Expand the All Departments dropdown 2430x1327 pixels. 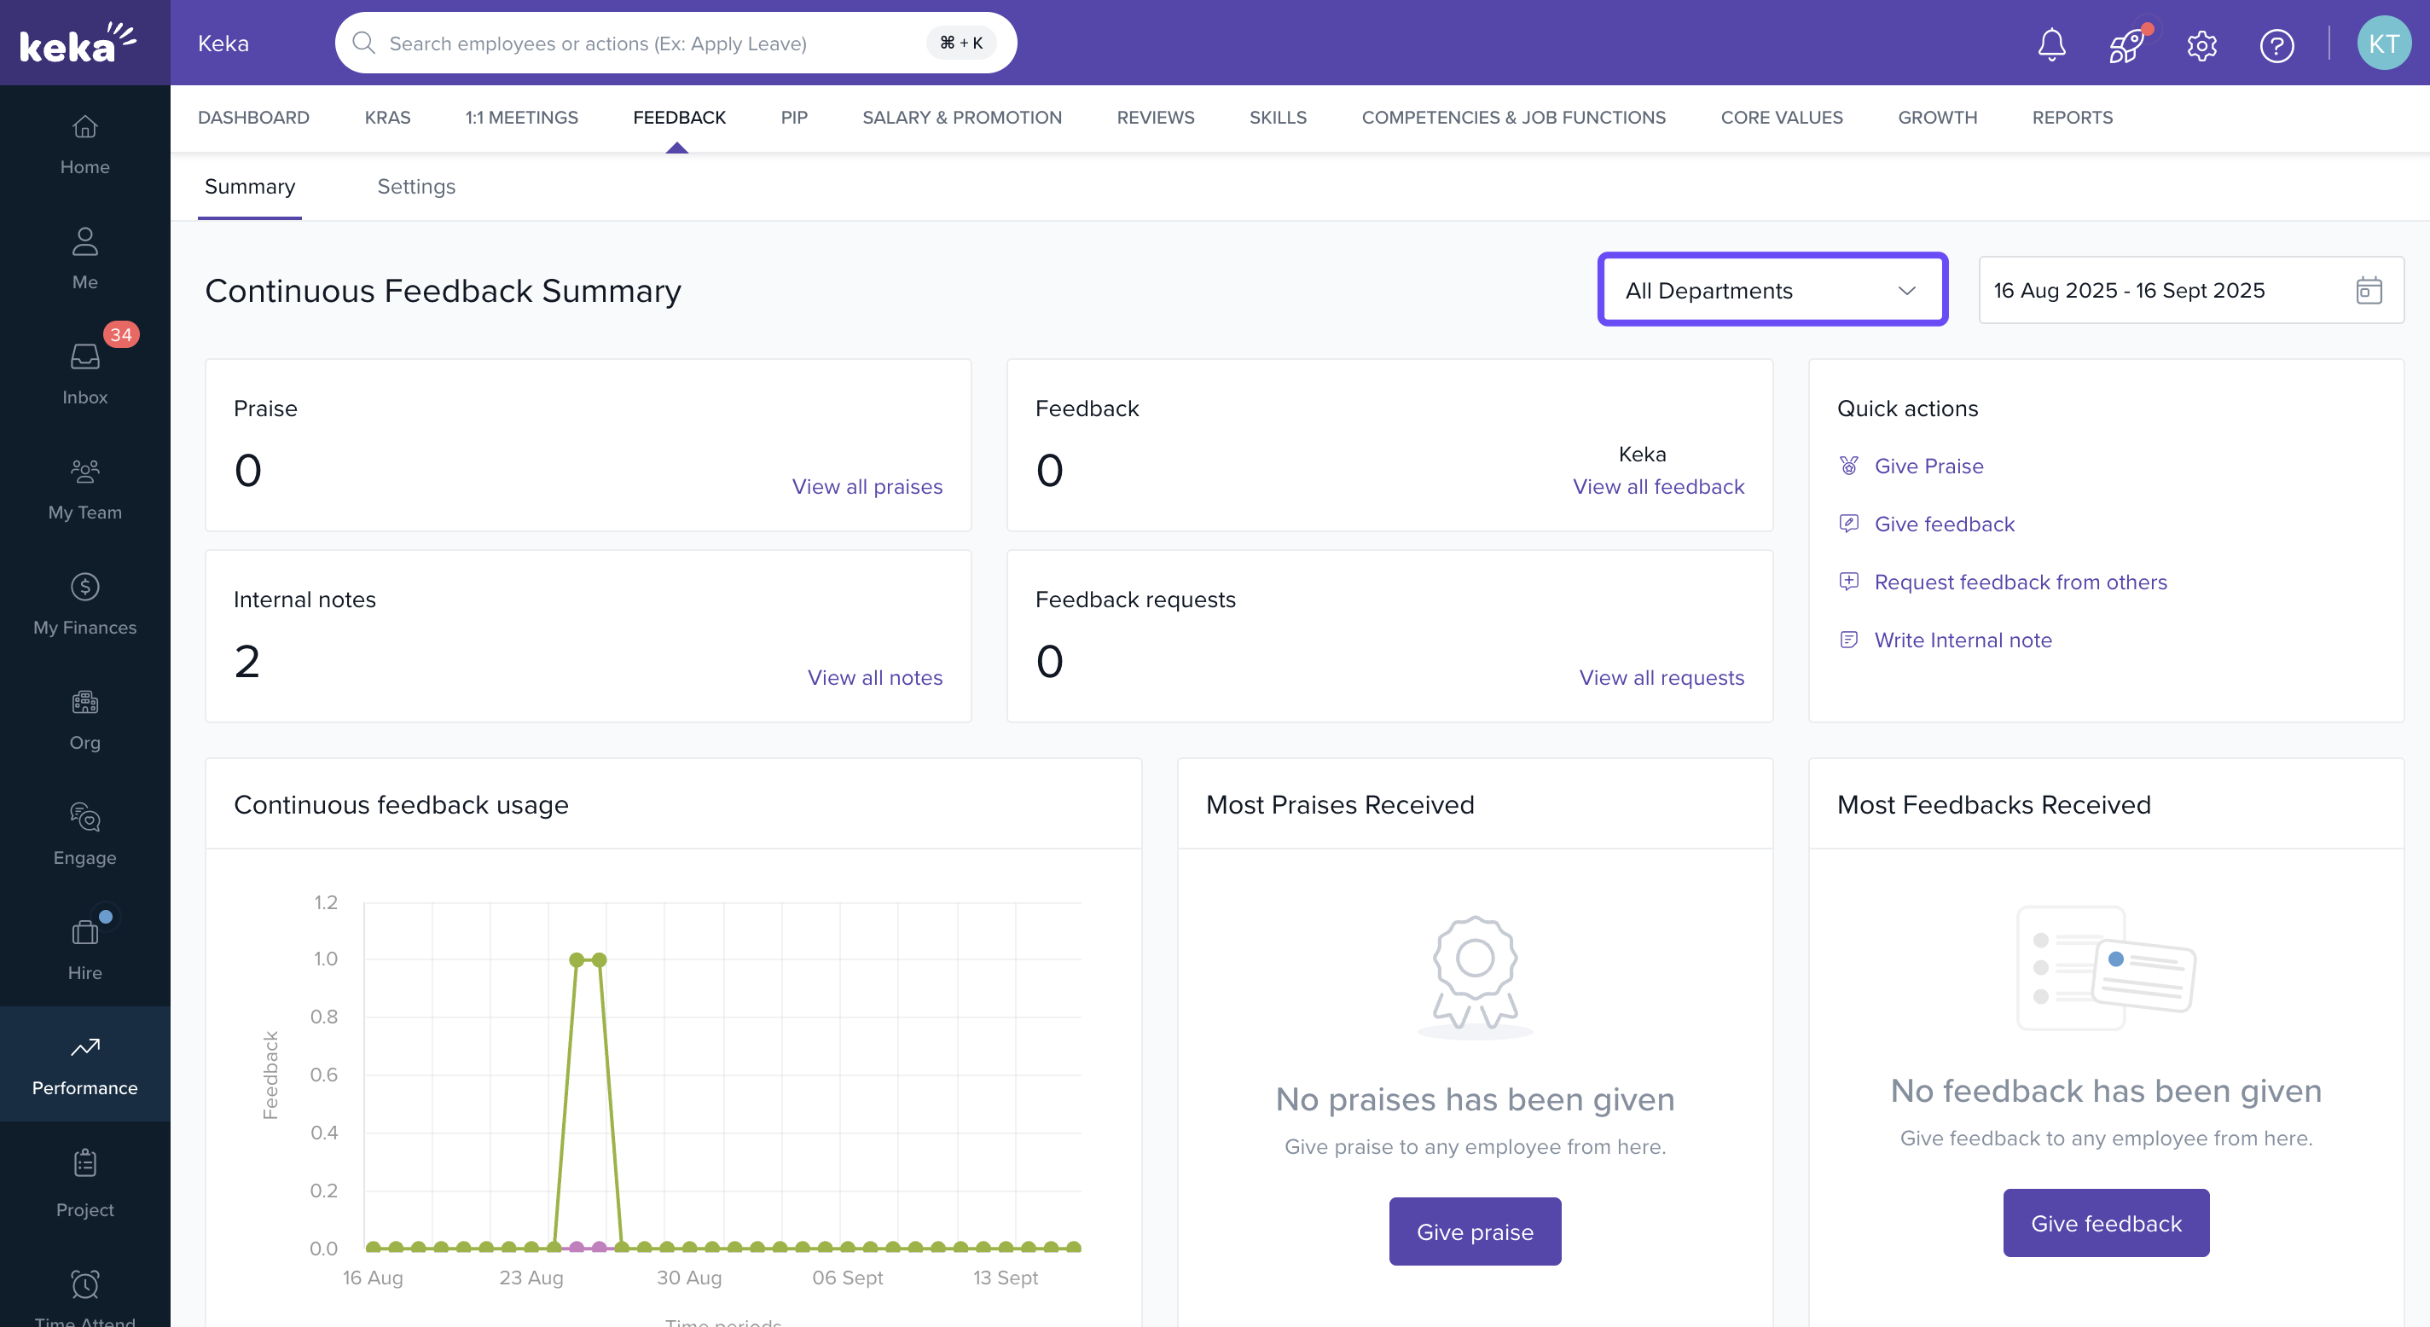click(1772, 291)
